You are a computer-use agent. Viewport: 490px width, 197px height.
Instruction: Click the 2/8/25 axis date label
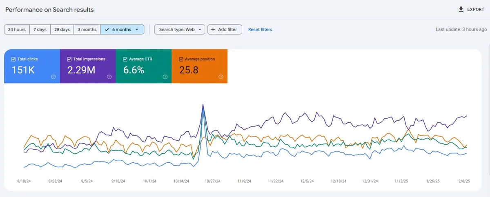tap(465, 181)
